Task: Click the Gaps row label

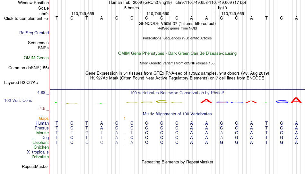Action: pos(44,119)
